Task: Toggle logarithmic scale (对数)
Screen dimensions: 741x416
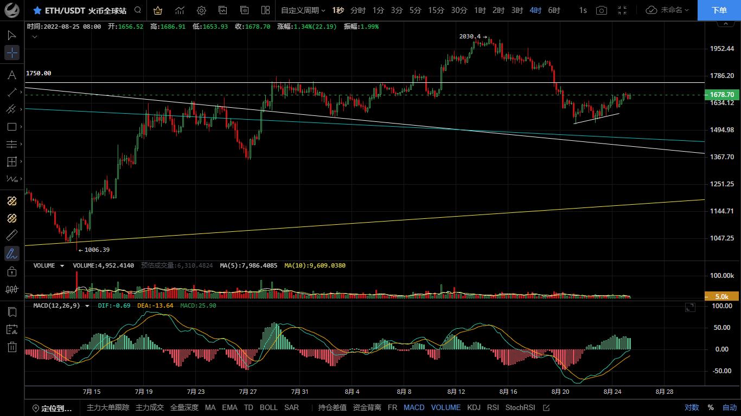Action: (x=691, y=407)
